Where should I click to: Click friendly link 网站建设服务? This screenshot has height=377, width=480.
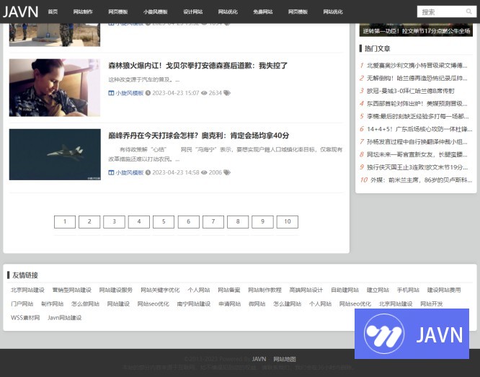point(116,290)
